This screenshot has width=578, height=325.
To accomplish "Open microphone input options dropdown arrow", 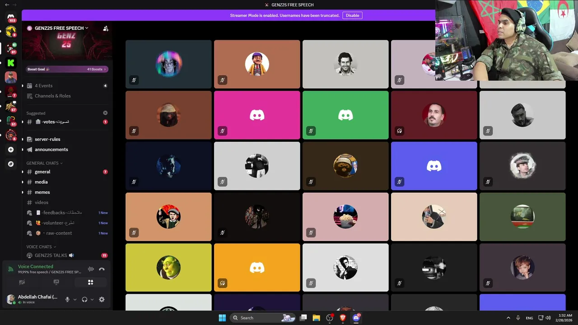I will coord(75,299).
